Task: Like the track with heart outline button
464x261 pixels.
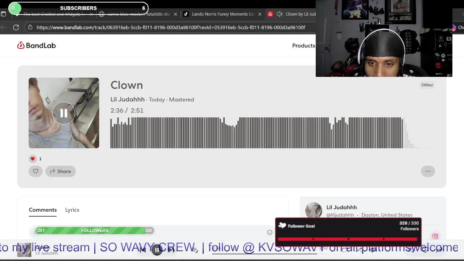Action: [x=36, y=171]
